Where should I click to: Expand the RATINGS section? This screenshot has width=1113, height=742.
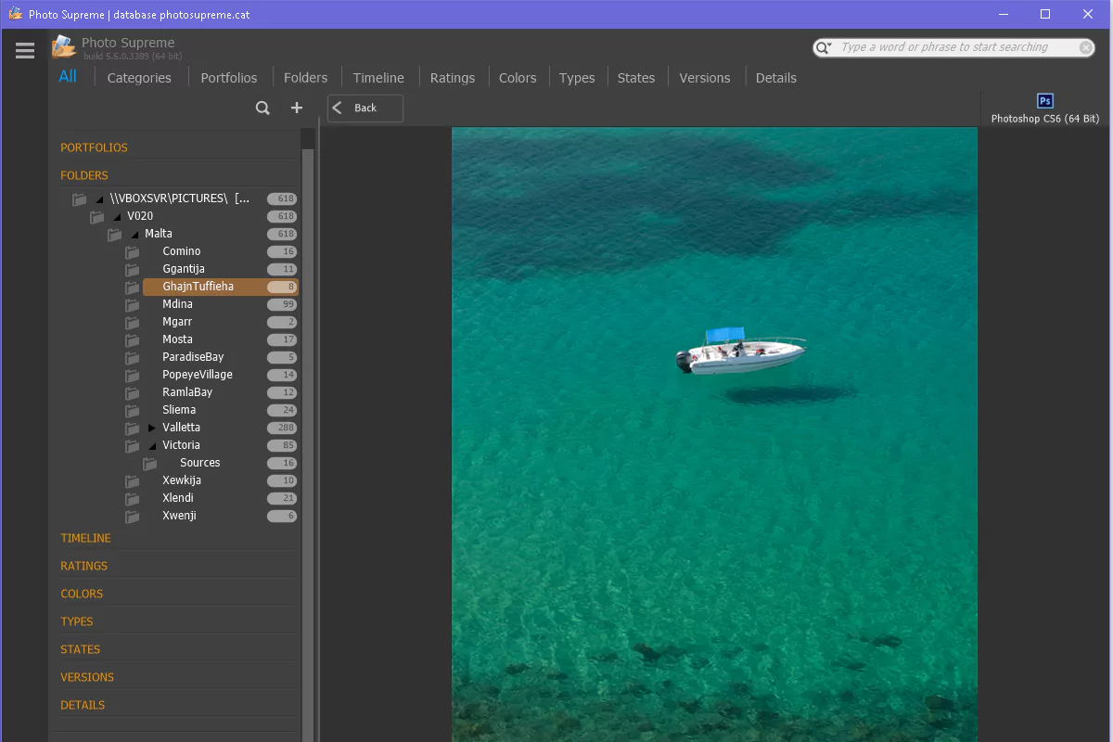(83, 566)
